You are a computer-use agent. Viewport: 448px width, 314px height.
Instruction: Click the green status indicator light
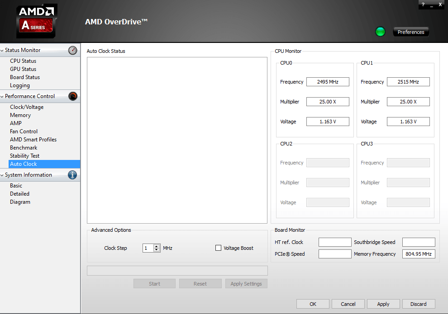(x=380, y=32)
